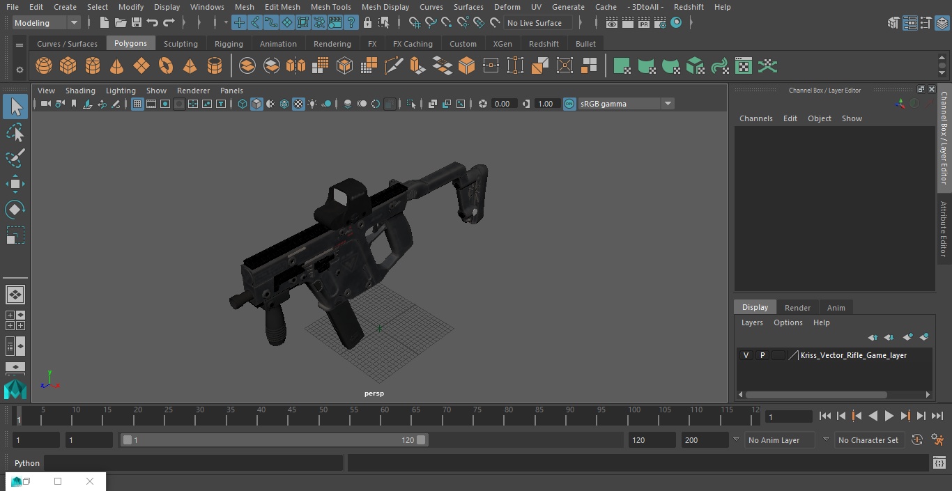This screenshot has height=491, width=952.
Task: Open the No Anim Layer dropdown
Action: pos(781,440)
